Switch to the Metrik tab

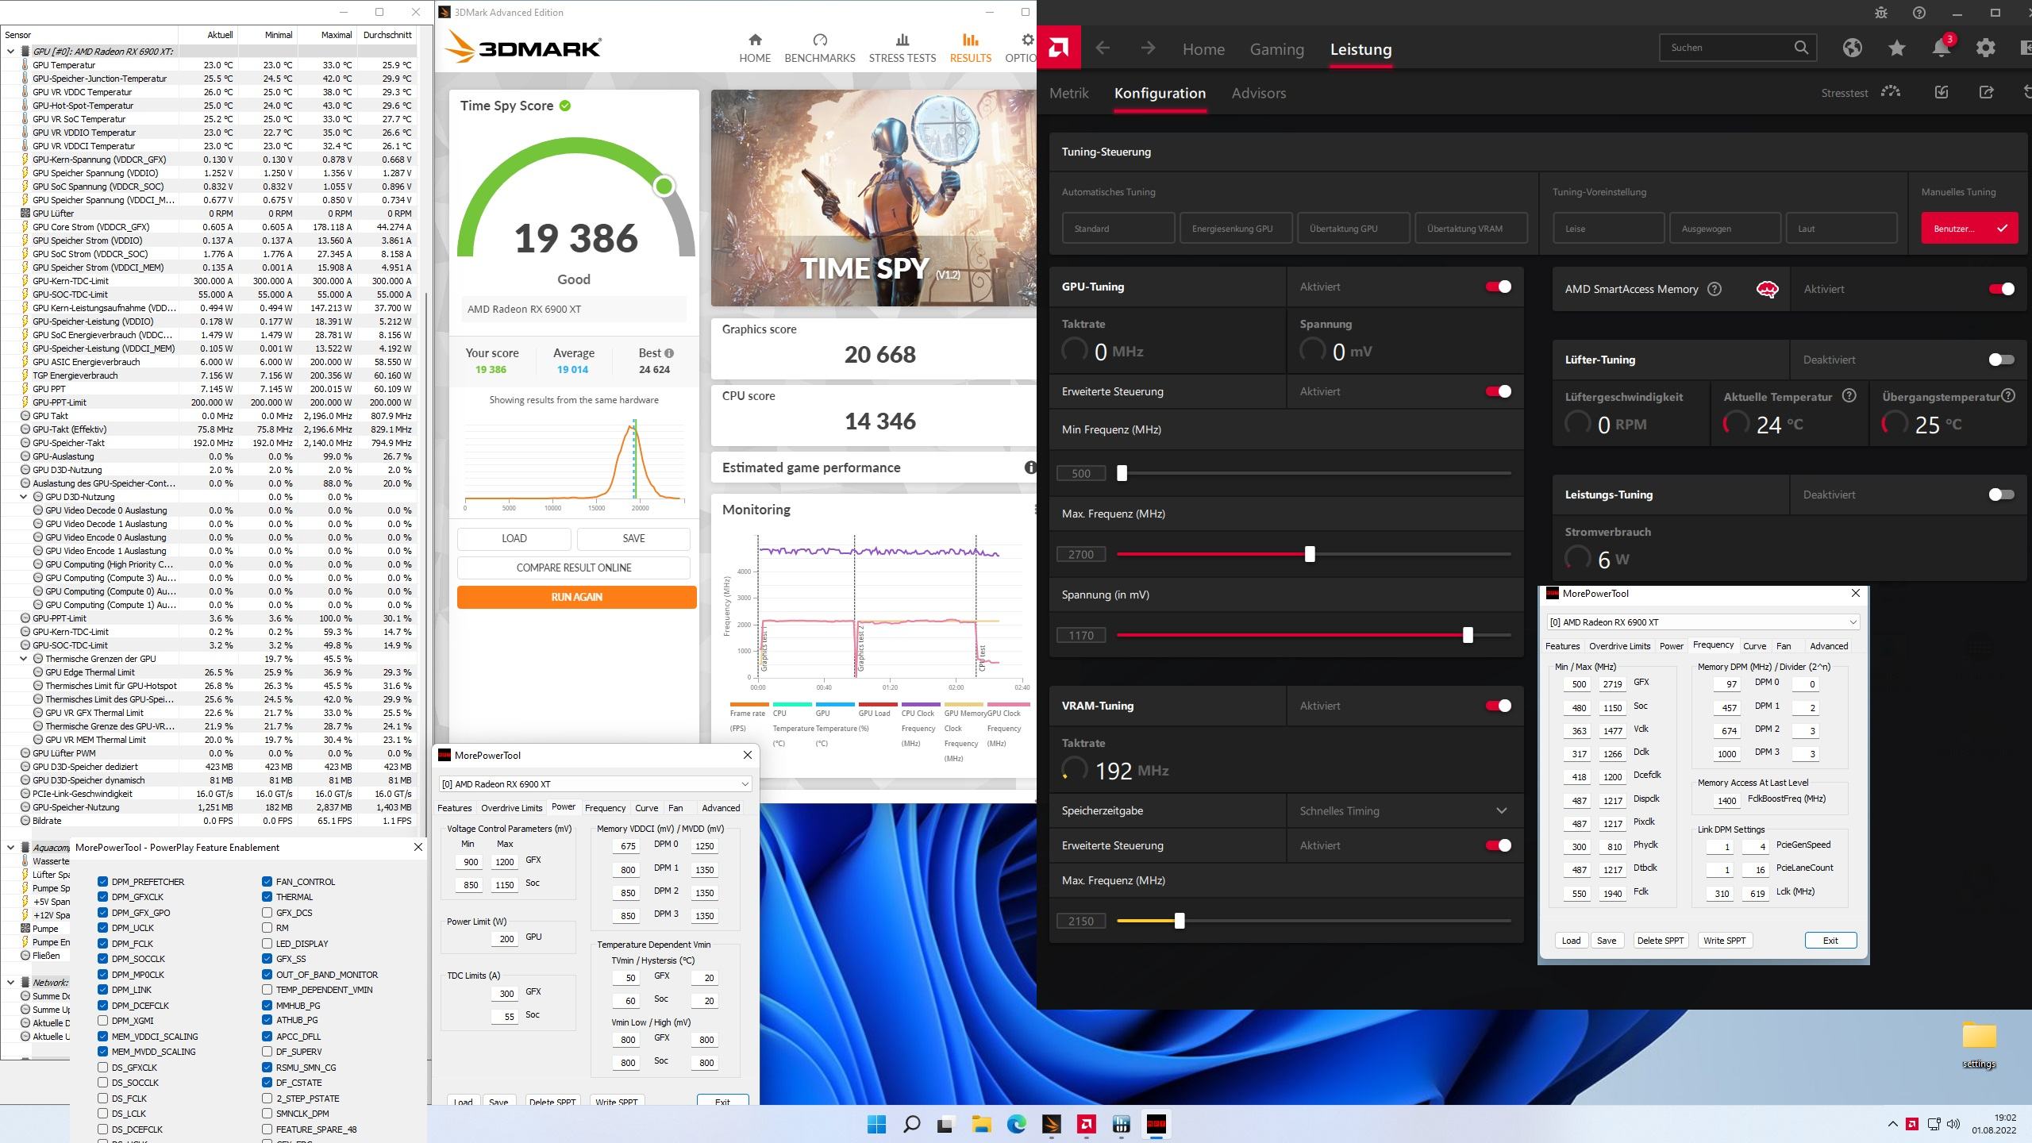click(1068, 94)
